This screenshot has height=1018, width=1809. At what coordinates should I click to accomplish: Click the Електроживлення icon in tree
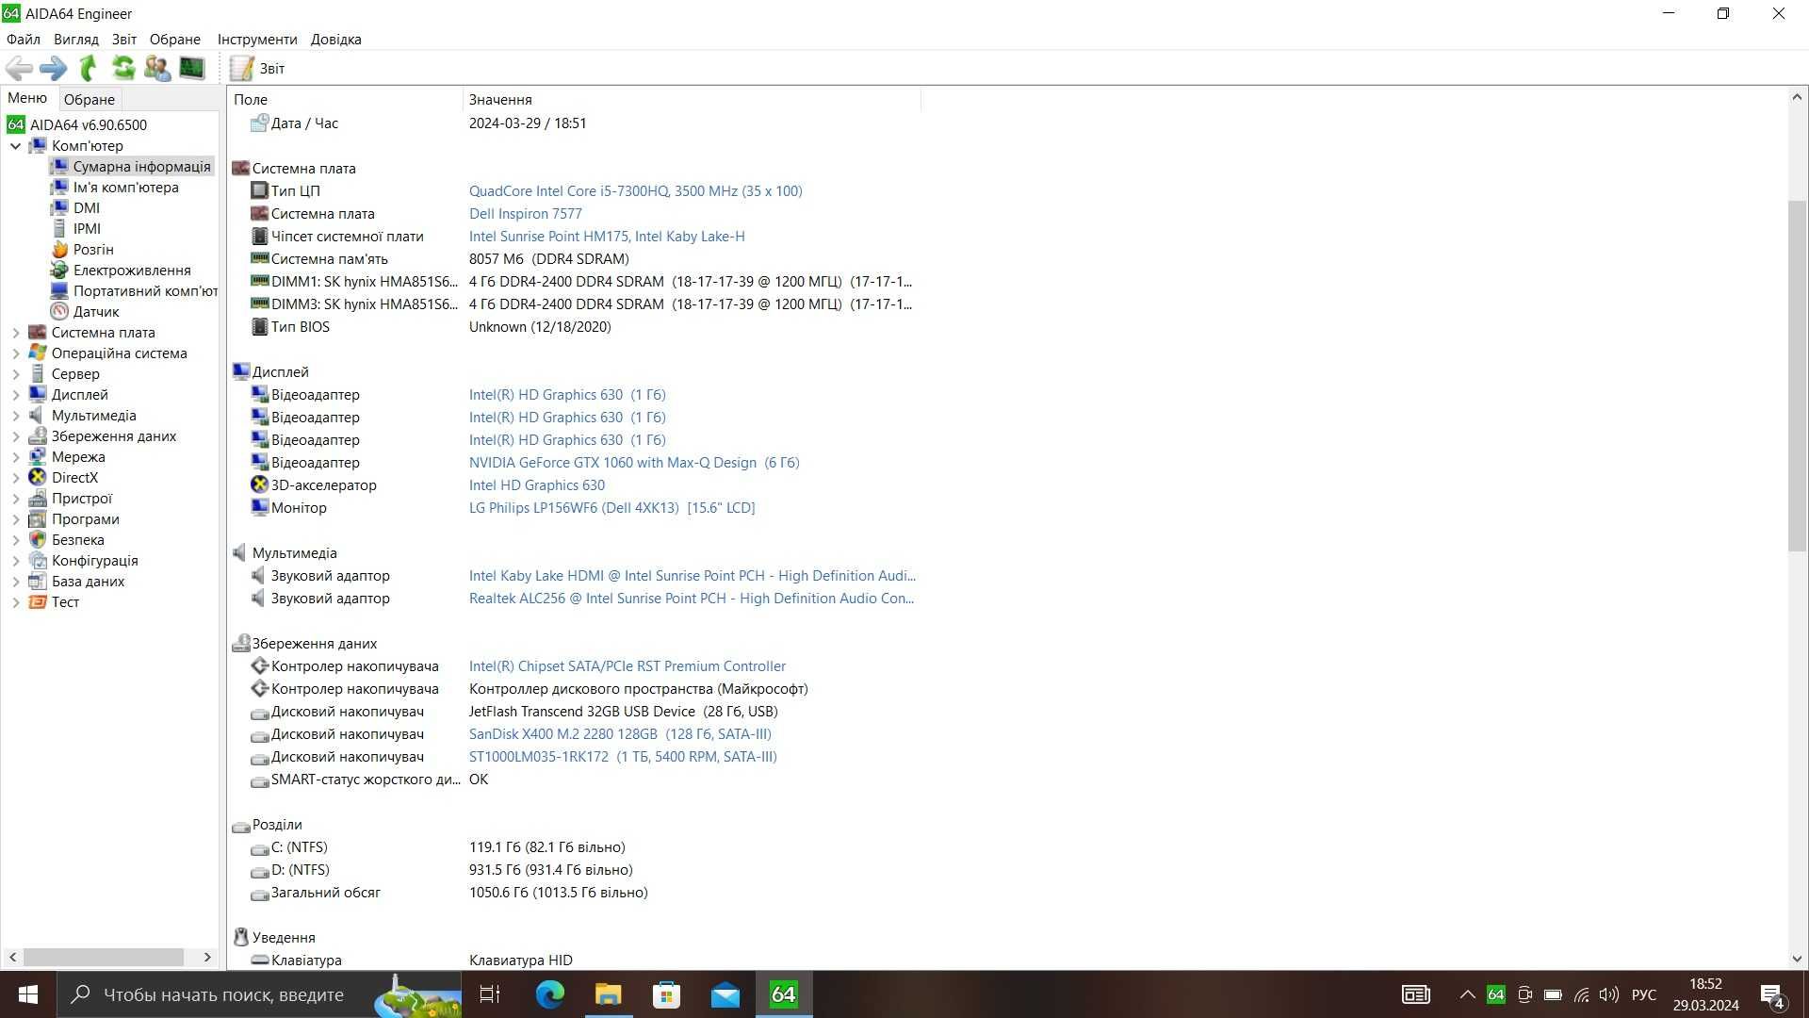click(x=59, y=271)
